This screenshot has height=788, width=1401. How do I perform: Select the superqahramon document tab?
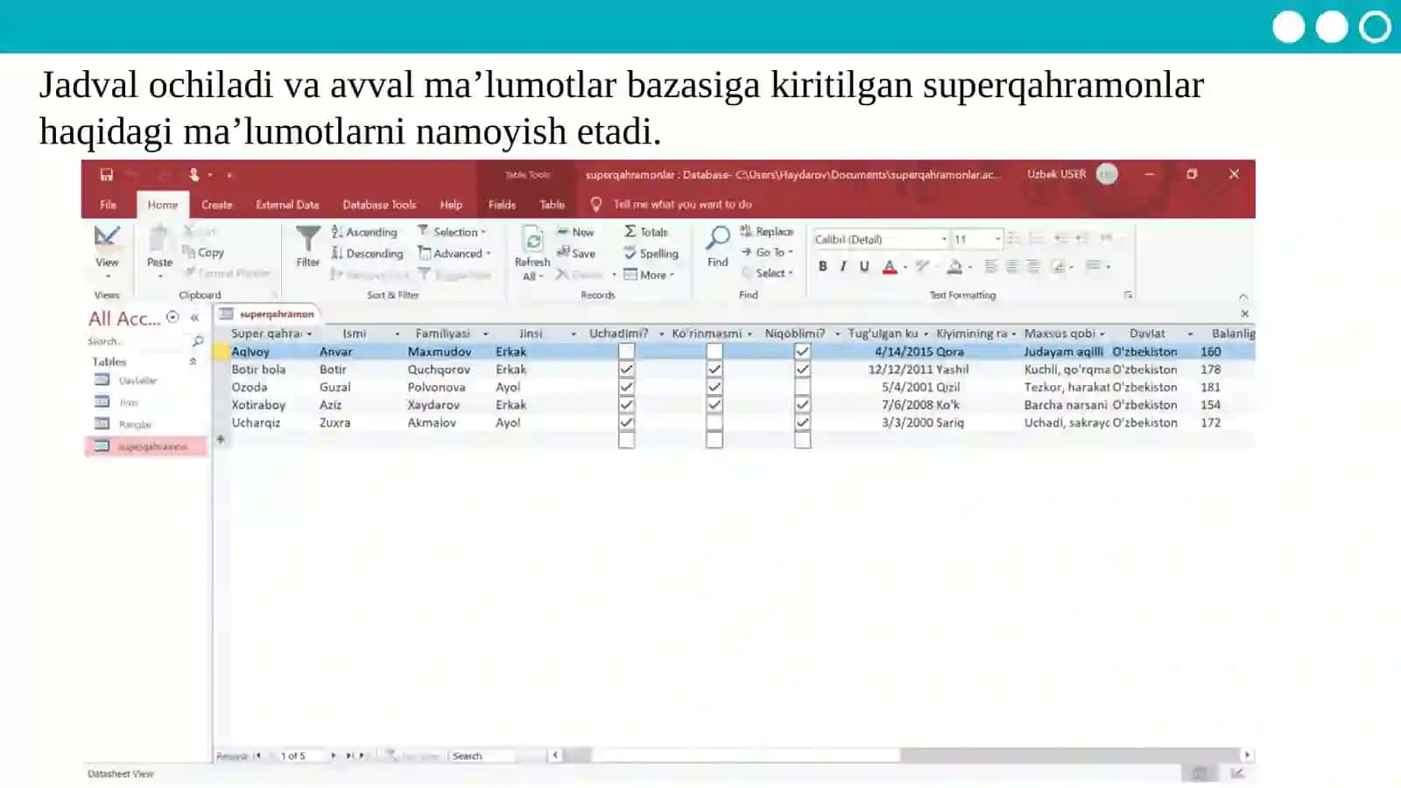pyautogui.click(x=268, y=314)
